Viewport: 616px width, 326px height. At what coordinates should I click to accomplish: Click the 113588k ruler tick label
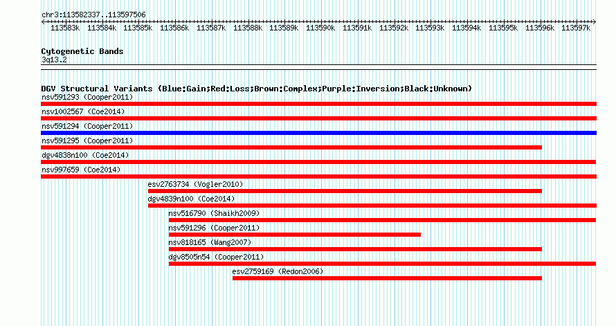pyautogui.click(x=248, y=28)
